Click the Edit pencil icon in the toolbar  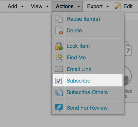pyautogui.click(x=117, y=6)
